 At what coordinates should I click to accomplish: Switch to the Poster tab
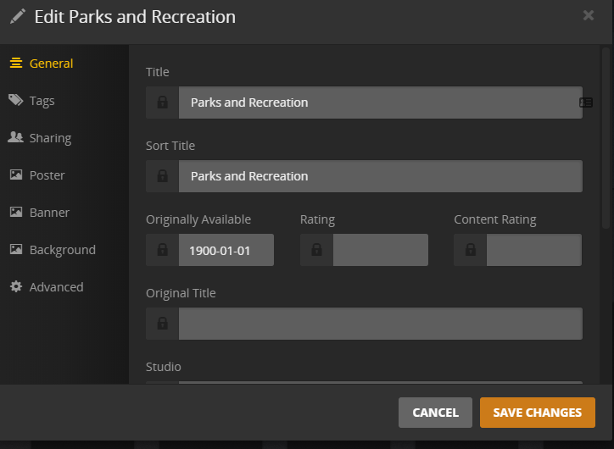47,175
